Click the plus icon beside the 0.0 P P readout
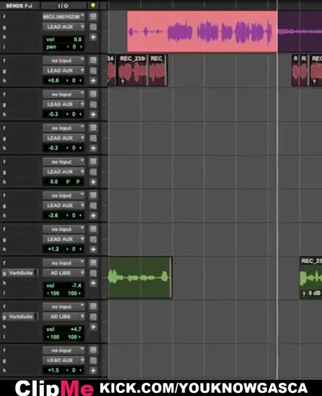Image resolution: width=322 pixels, height=396 pixels. point(93,182)
